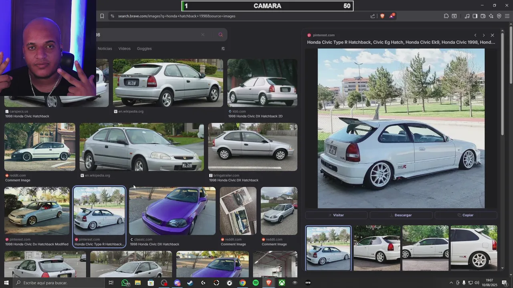Screen dimensions: 513x288
Task: Adjust volume from the tray speaker icon
Action: [477, 283]
